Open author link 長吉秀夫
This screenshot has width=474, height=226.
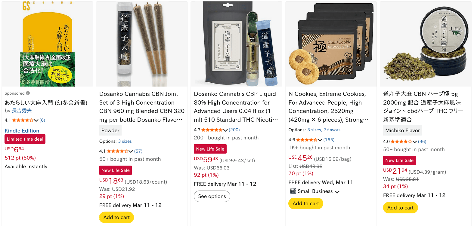tap(22, 111)
